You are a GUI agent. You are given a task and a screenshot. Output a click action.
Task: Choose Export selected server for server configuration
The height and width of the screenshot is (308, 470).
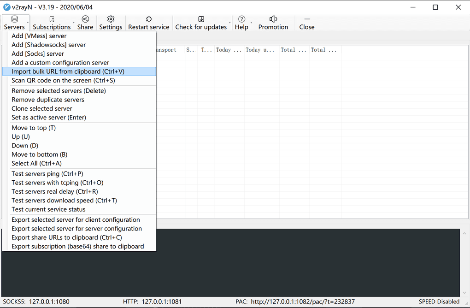pyautogui.click(x=79, y=229)
